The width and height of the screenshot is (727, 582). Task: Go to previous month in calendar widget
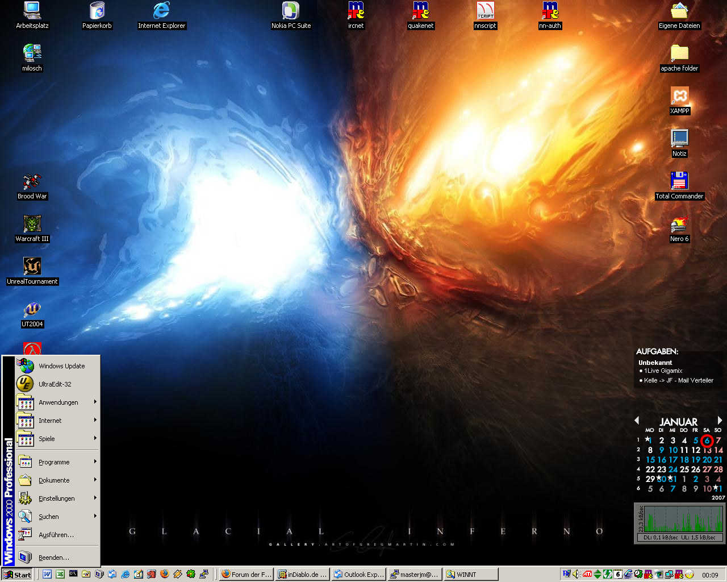click(637, 421)
